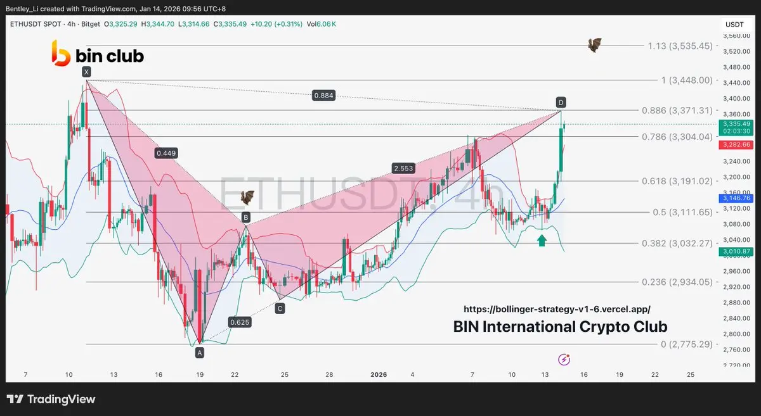761x416 pixels.
Task: Click the 0.449 ratio label
Action: [167, 153]
